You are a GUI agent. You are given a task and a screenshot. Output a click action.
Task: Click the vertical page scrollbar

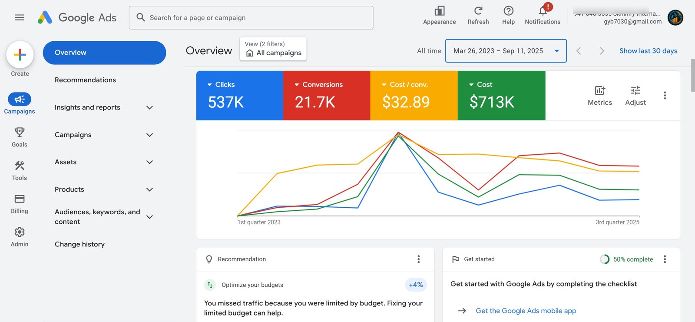[693, 76]
